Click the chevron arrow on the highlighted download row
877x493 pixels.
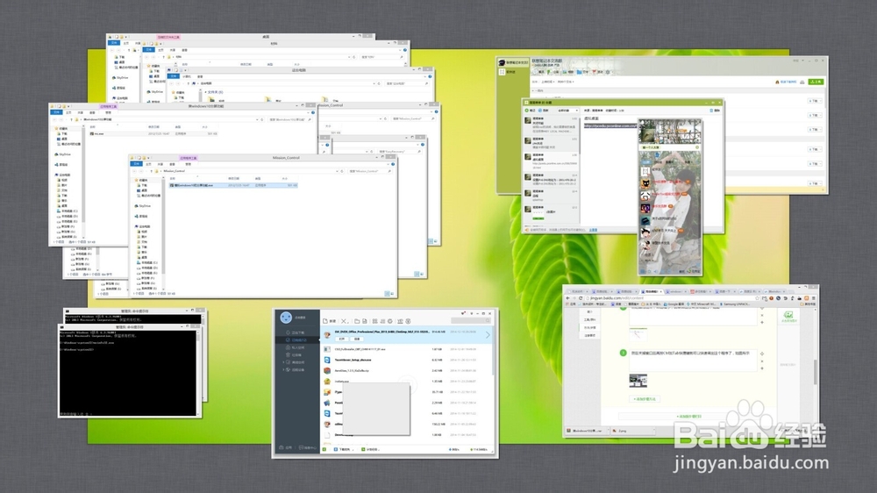(488, 334)
